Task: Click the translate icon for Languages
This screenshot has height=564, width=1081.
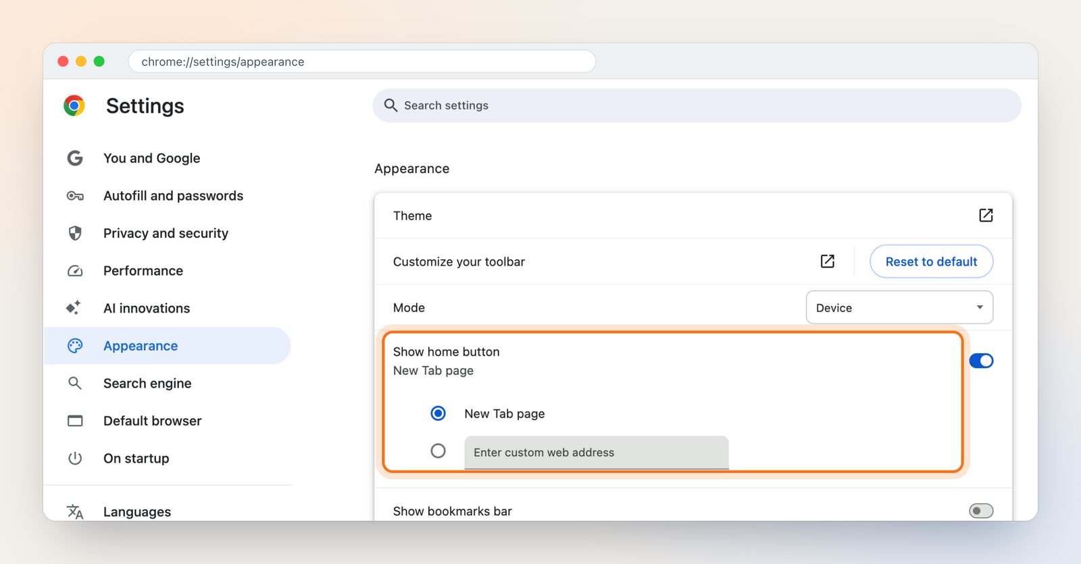Action: 75,512
